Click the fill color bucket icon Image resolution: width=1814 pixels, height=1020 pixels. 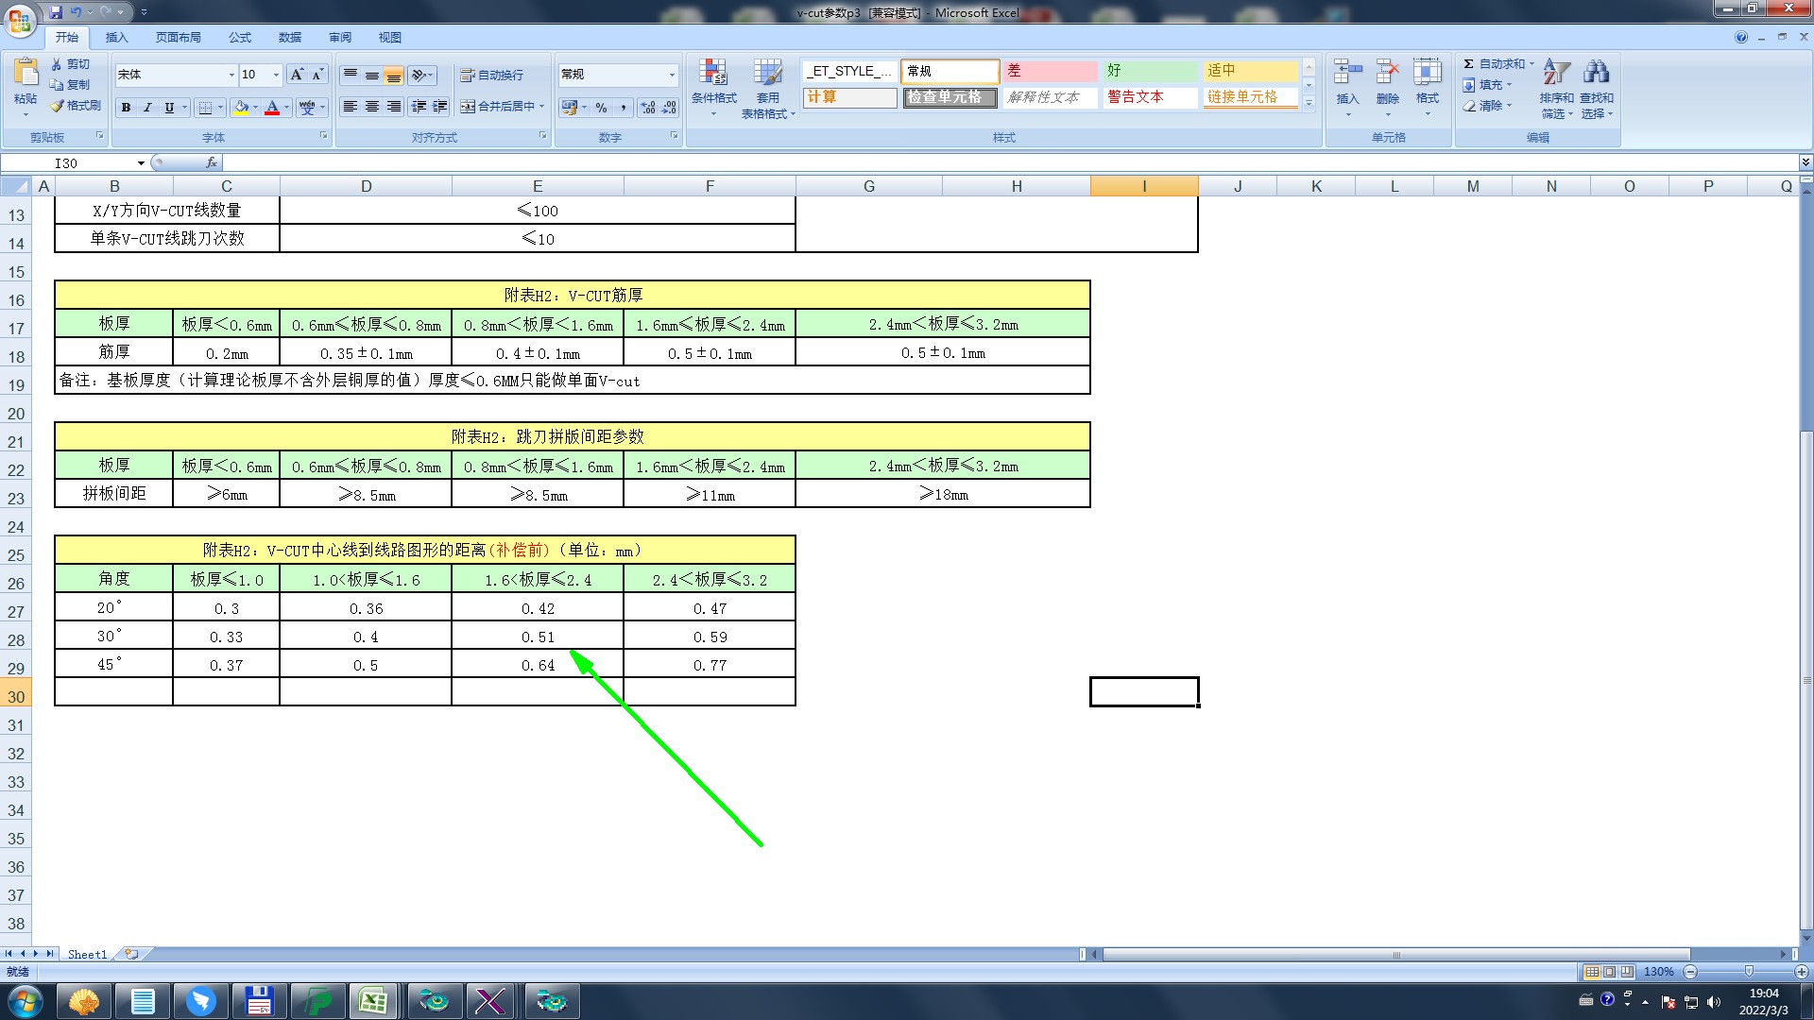(242, 108)
